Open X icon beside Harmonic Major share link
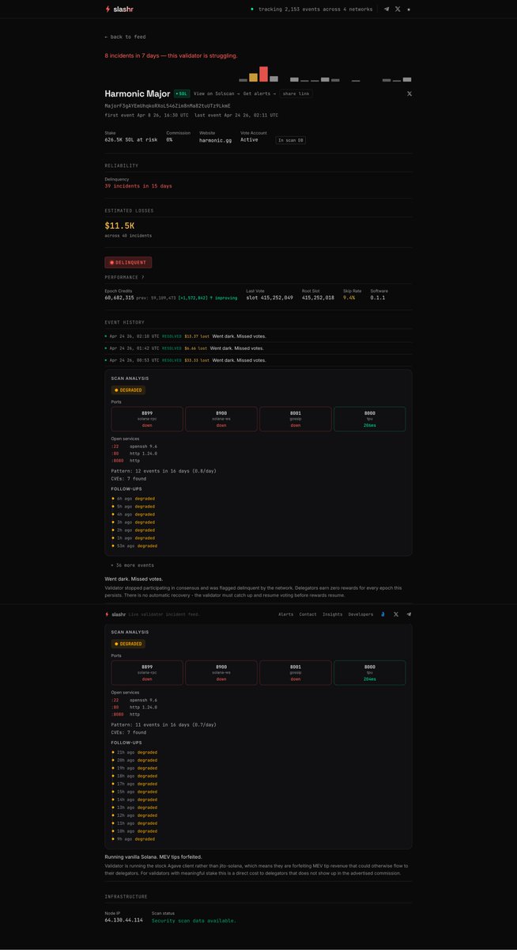Viewport: 517px width, 950px height. click(x=409, y=93)
